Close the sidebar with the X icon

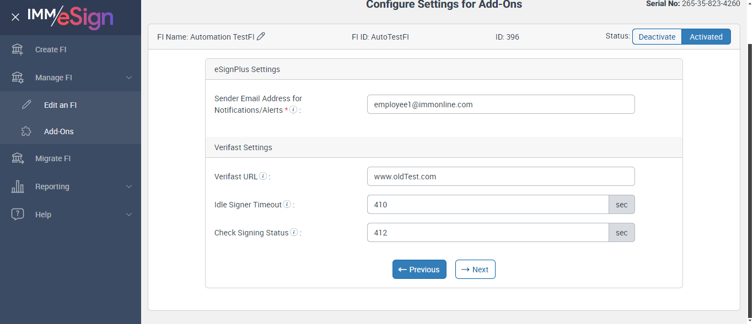pos(15,17)
